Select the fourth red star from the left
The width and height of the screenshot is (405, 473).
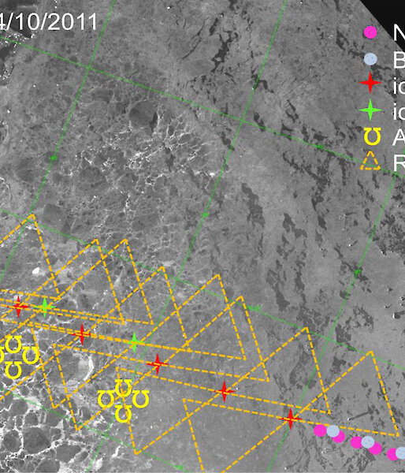click(224, 392)
